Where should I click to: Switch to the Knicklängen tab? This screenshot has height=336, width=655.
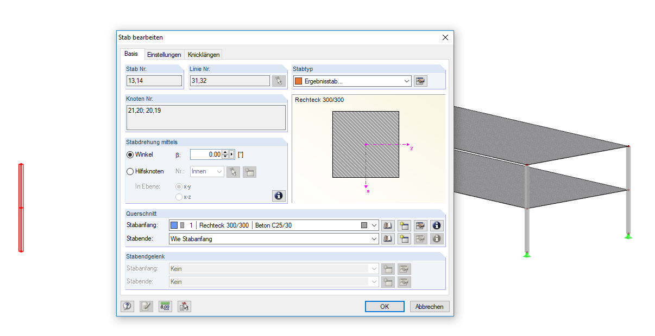coord(203,55)
